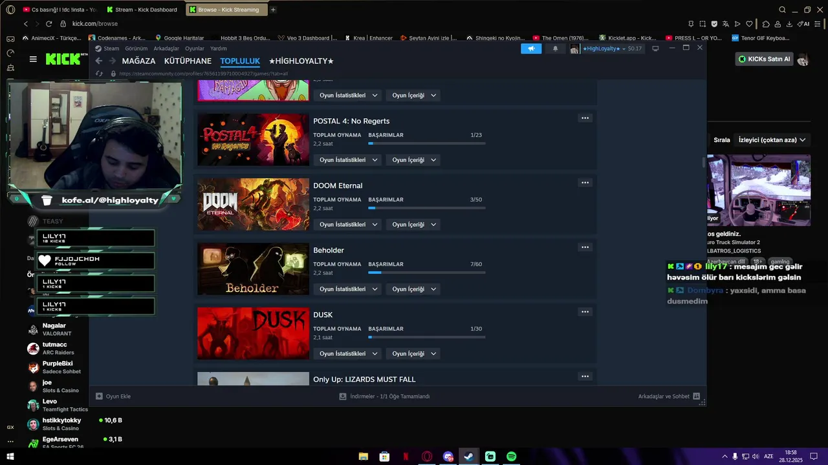
Task: Open more options for DUSK
Action: click(x=585, y=312)
